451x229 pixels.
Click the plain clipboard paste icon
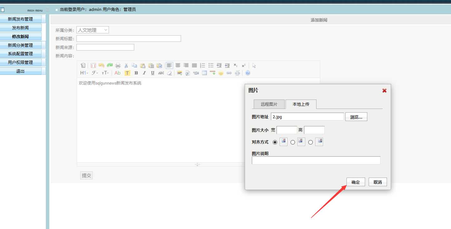coord(143,66)
